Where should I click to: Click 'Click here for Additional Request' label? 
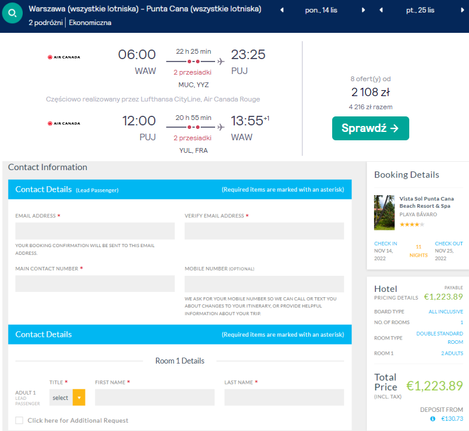[x=78, y=420]
